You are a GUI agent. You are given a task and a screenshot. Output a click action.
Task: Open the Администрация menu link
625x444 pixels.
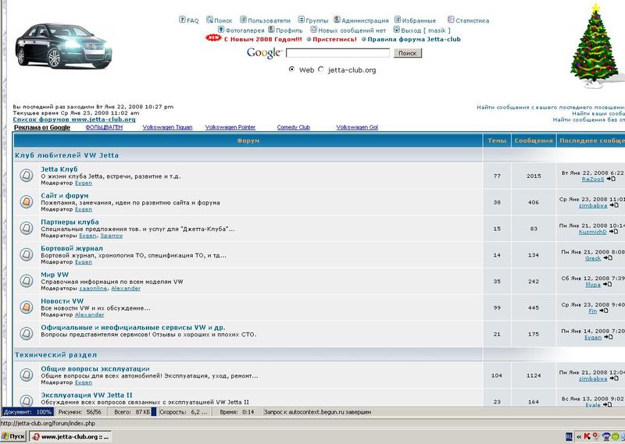[365, 21]
